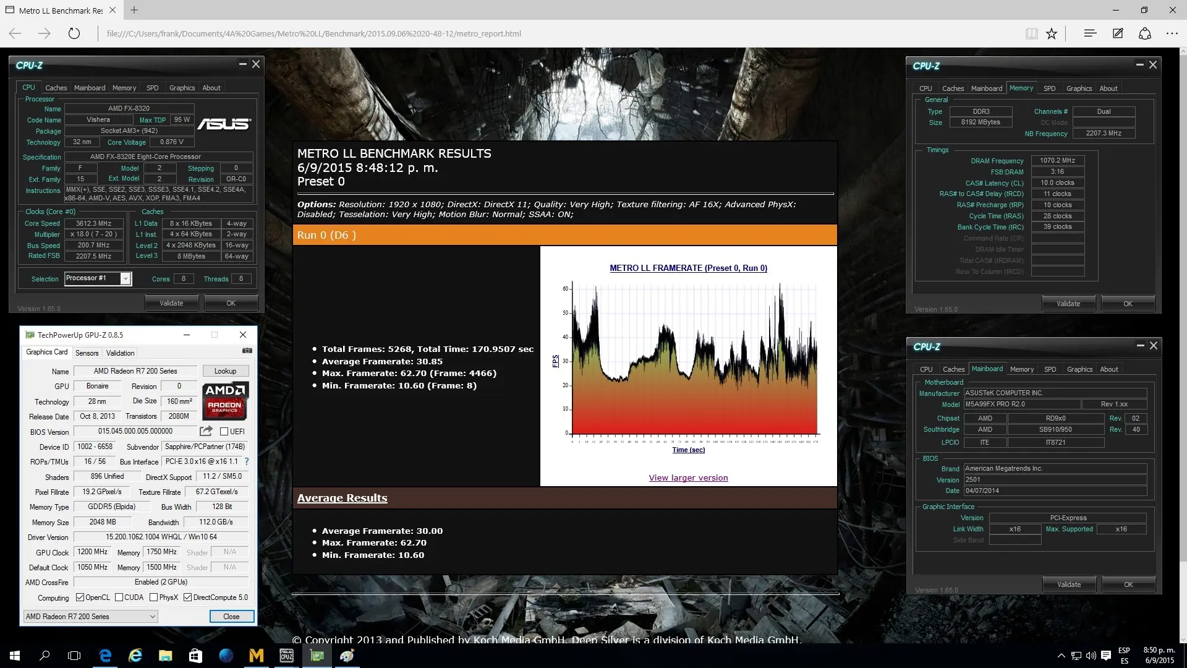Screen dimensions: 1187x668
Task: Click Validate in top-left CPU-Z window
Action: 171,303
